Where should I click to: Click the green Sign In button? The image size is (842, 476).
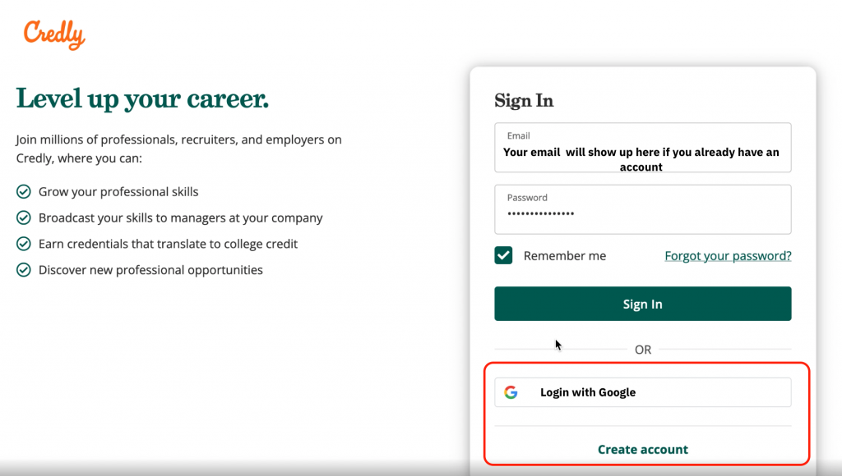643,304
